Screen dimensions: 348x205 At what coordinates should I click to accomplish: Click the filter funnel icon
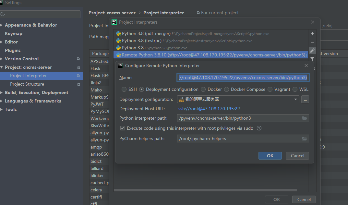(312, 59)
